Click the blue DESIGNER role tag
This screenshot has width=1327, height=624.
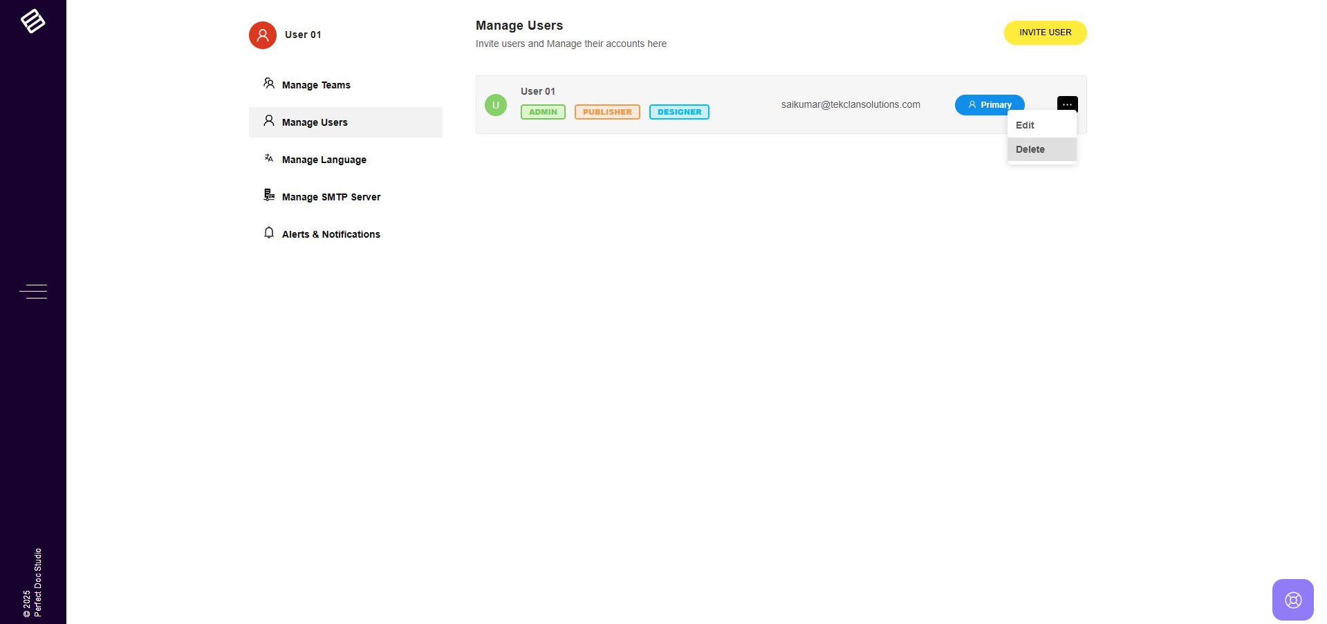679,112
